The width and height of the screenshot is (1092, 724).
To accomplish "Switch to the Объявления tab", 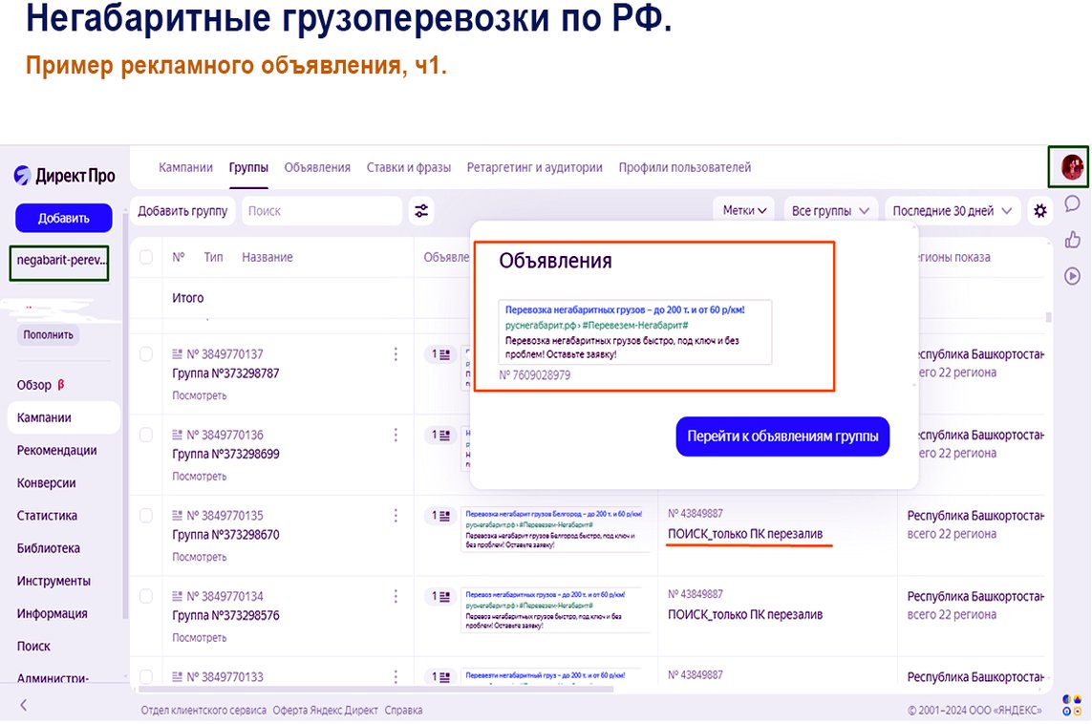I will [317, 167].
